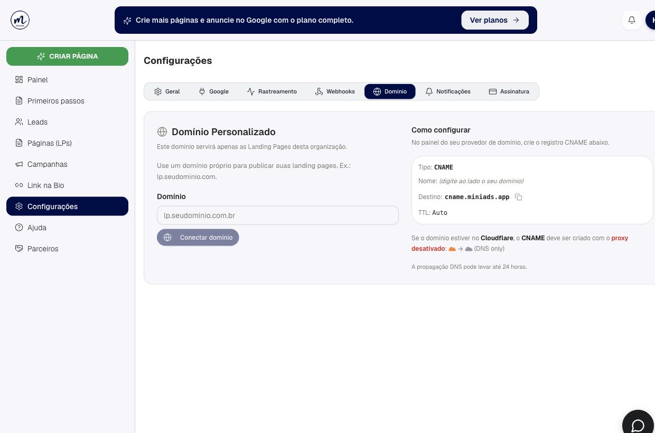655x433 pixels.
Task: Open the Notificações tab
Action: tap(448, 91)
